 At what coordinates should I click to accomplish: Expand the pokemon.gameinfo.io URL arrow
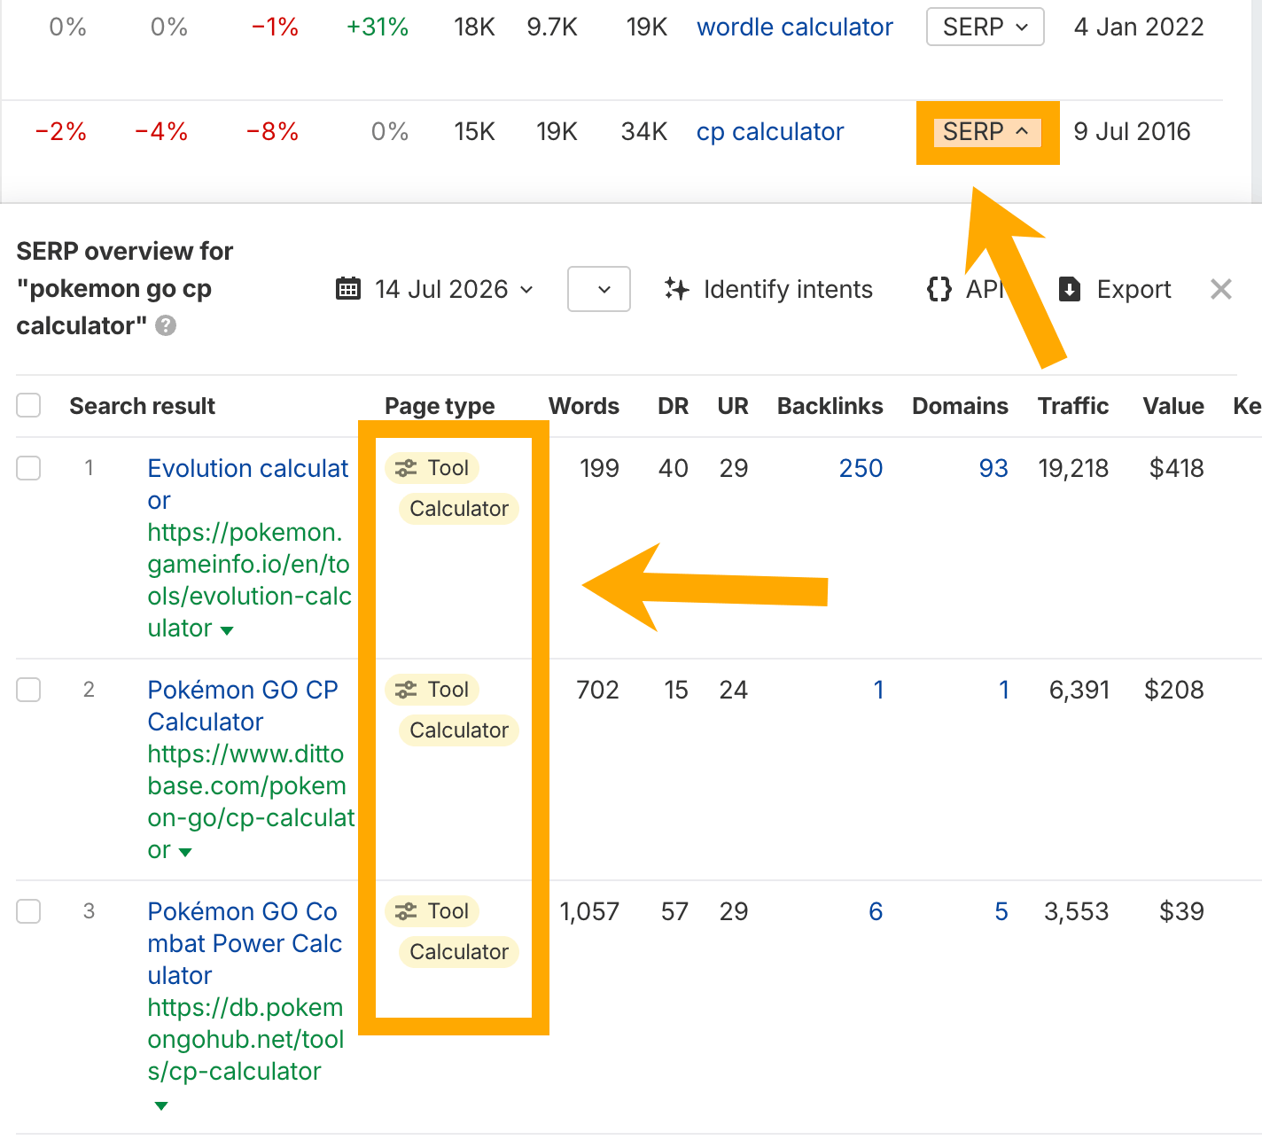(x=227, y=630)
